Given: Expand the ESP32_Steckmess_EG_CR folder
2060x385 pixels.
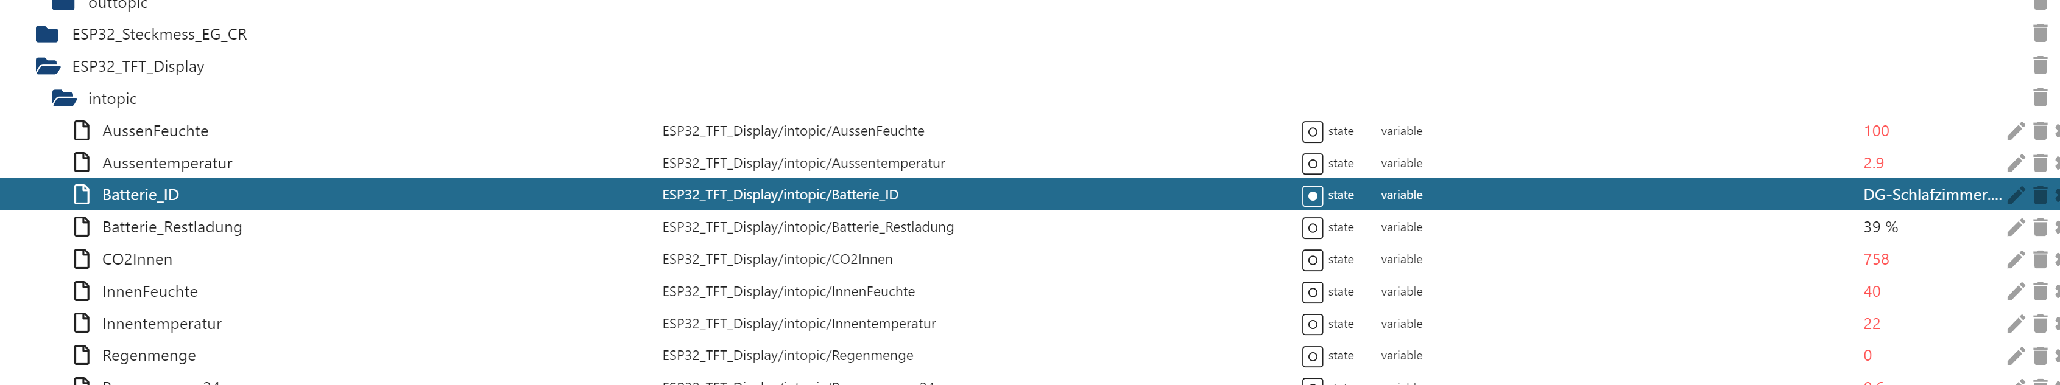Looking at the screenshot, I should (x=47, y=34).
